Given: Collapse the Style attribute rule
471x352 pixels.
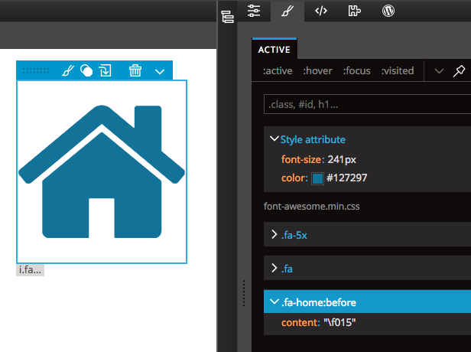Looking at the screenshot, I should (x=274, y=139).
